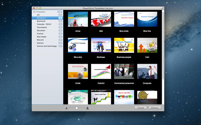This screenshot has height=125, width=201.
Task: Adjust the thumbnail size slider knob
Action: (77, 108)
